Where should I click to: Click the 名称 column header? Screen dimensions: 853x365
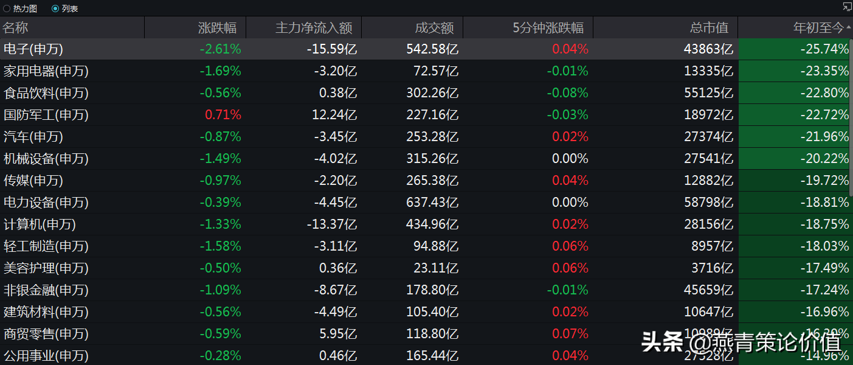pyautogui.click(x=16, y=28)
